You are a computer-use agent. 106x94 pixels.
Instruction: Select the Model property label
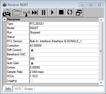click(x=11, y=28)
